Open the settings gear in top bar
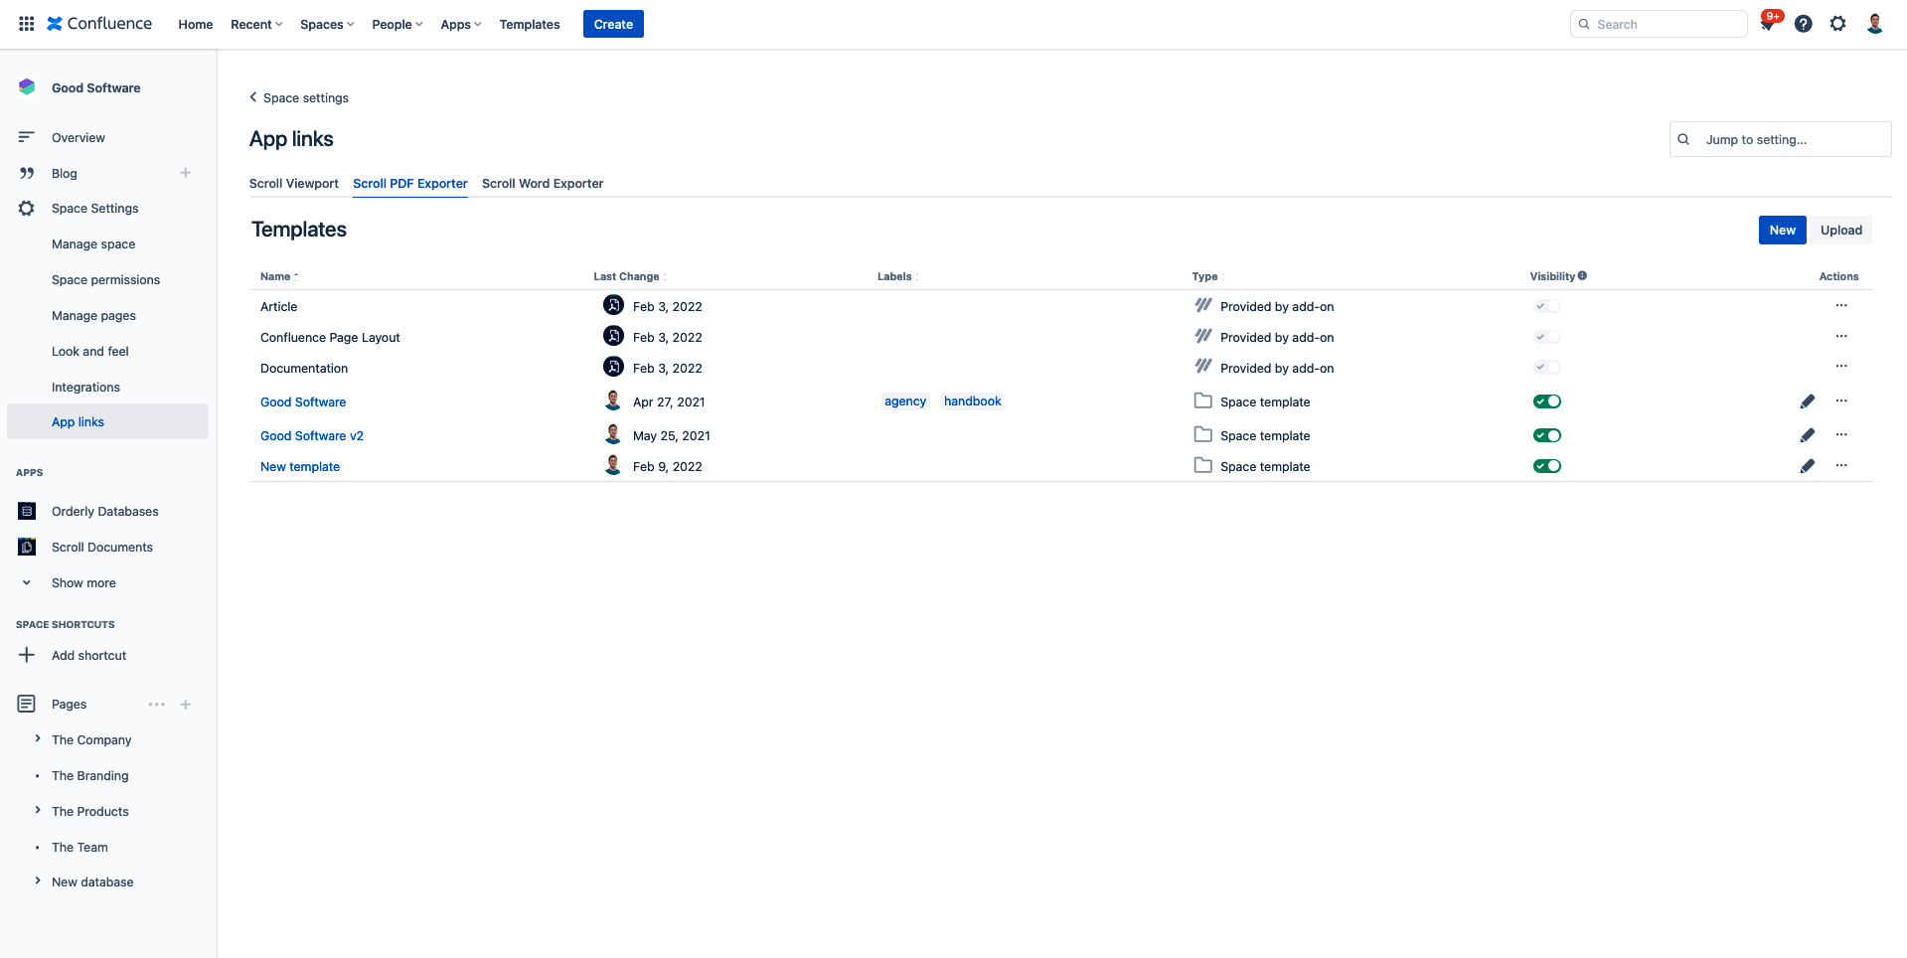 pyautogui.click(x=1837, y=24)
